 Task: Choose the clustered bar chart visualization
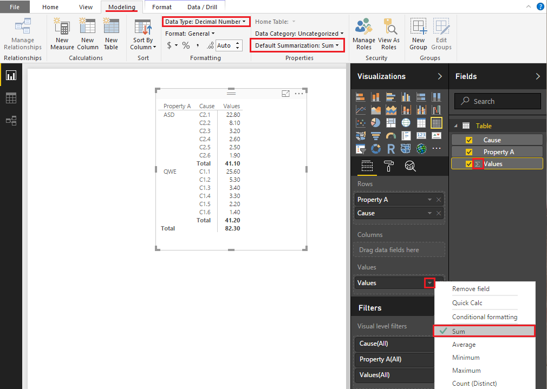(391, 97)
